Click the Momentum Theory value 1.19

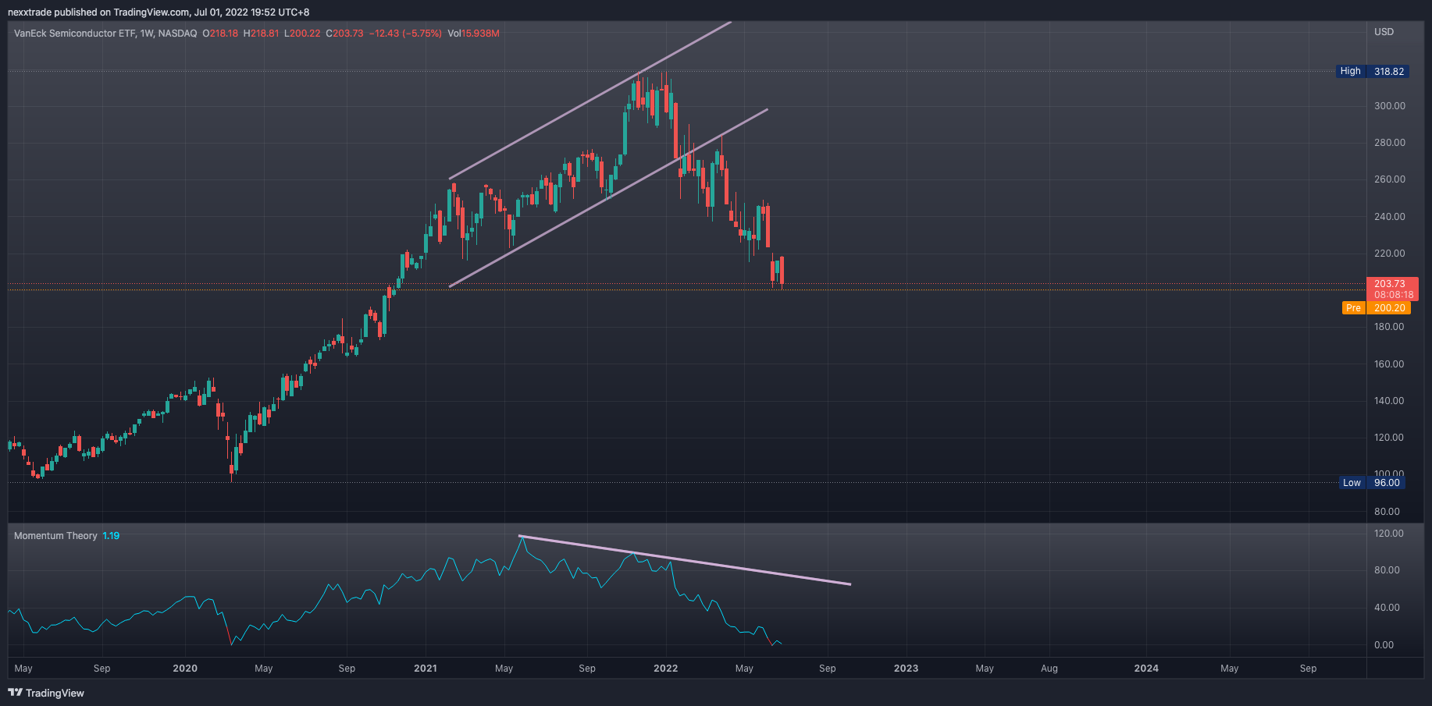(111, 536)
